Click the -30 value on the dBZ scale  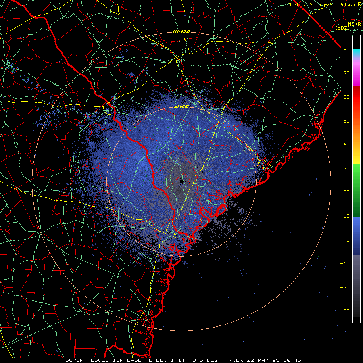[x=345, y=311]
